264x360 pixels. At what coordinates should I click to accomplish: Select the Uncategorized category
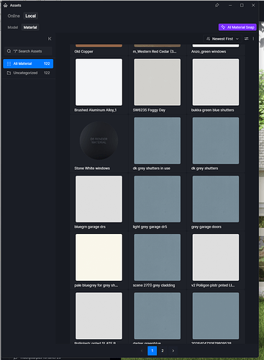(x=28, y=73)
